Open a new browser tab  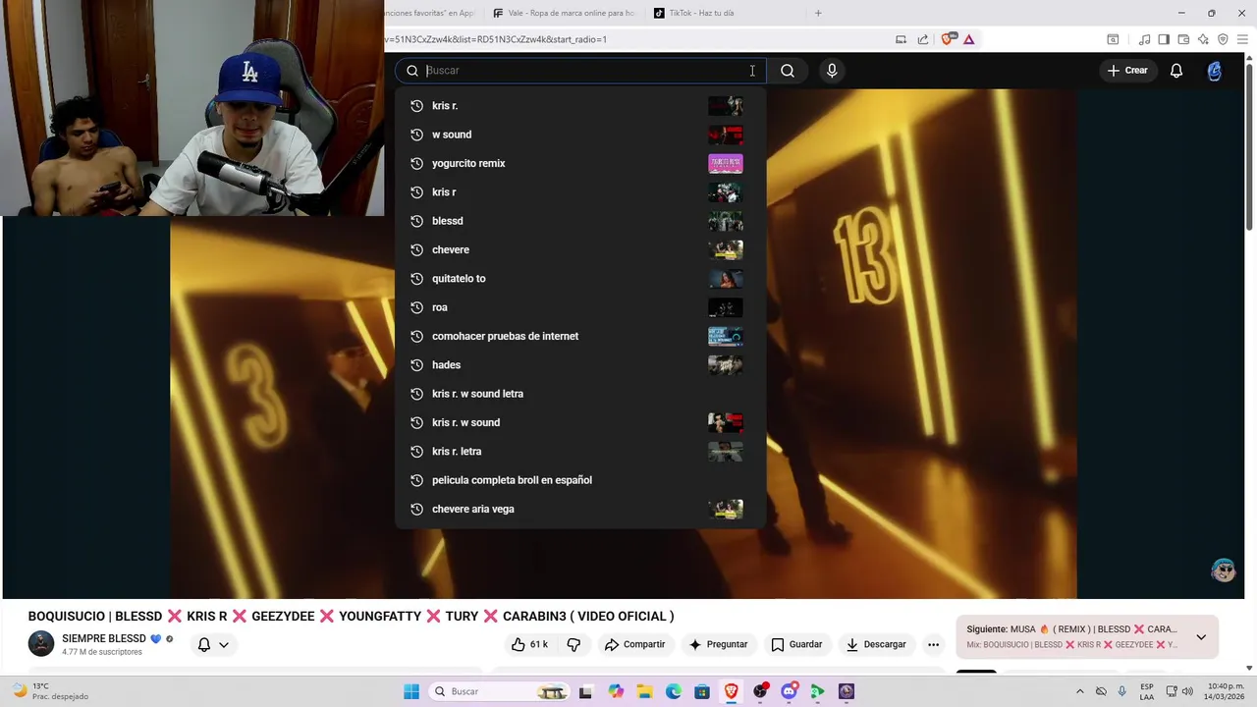coord(818,13)
